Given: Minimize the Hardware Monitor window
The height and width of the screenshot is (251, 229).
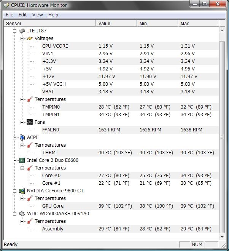Looking at the screenshot, I should point(195,4).
